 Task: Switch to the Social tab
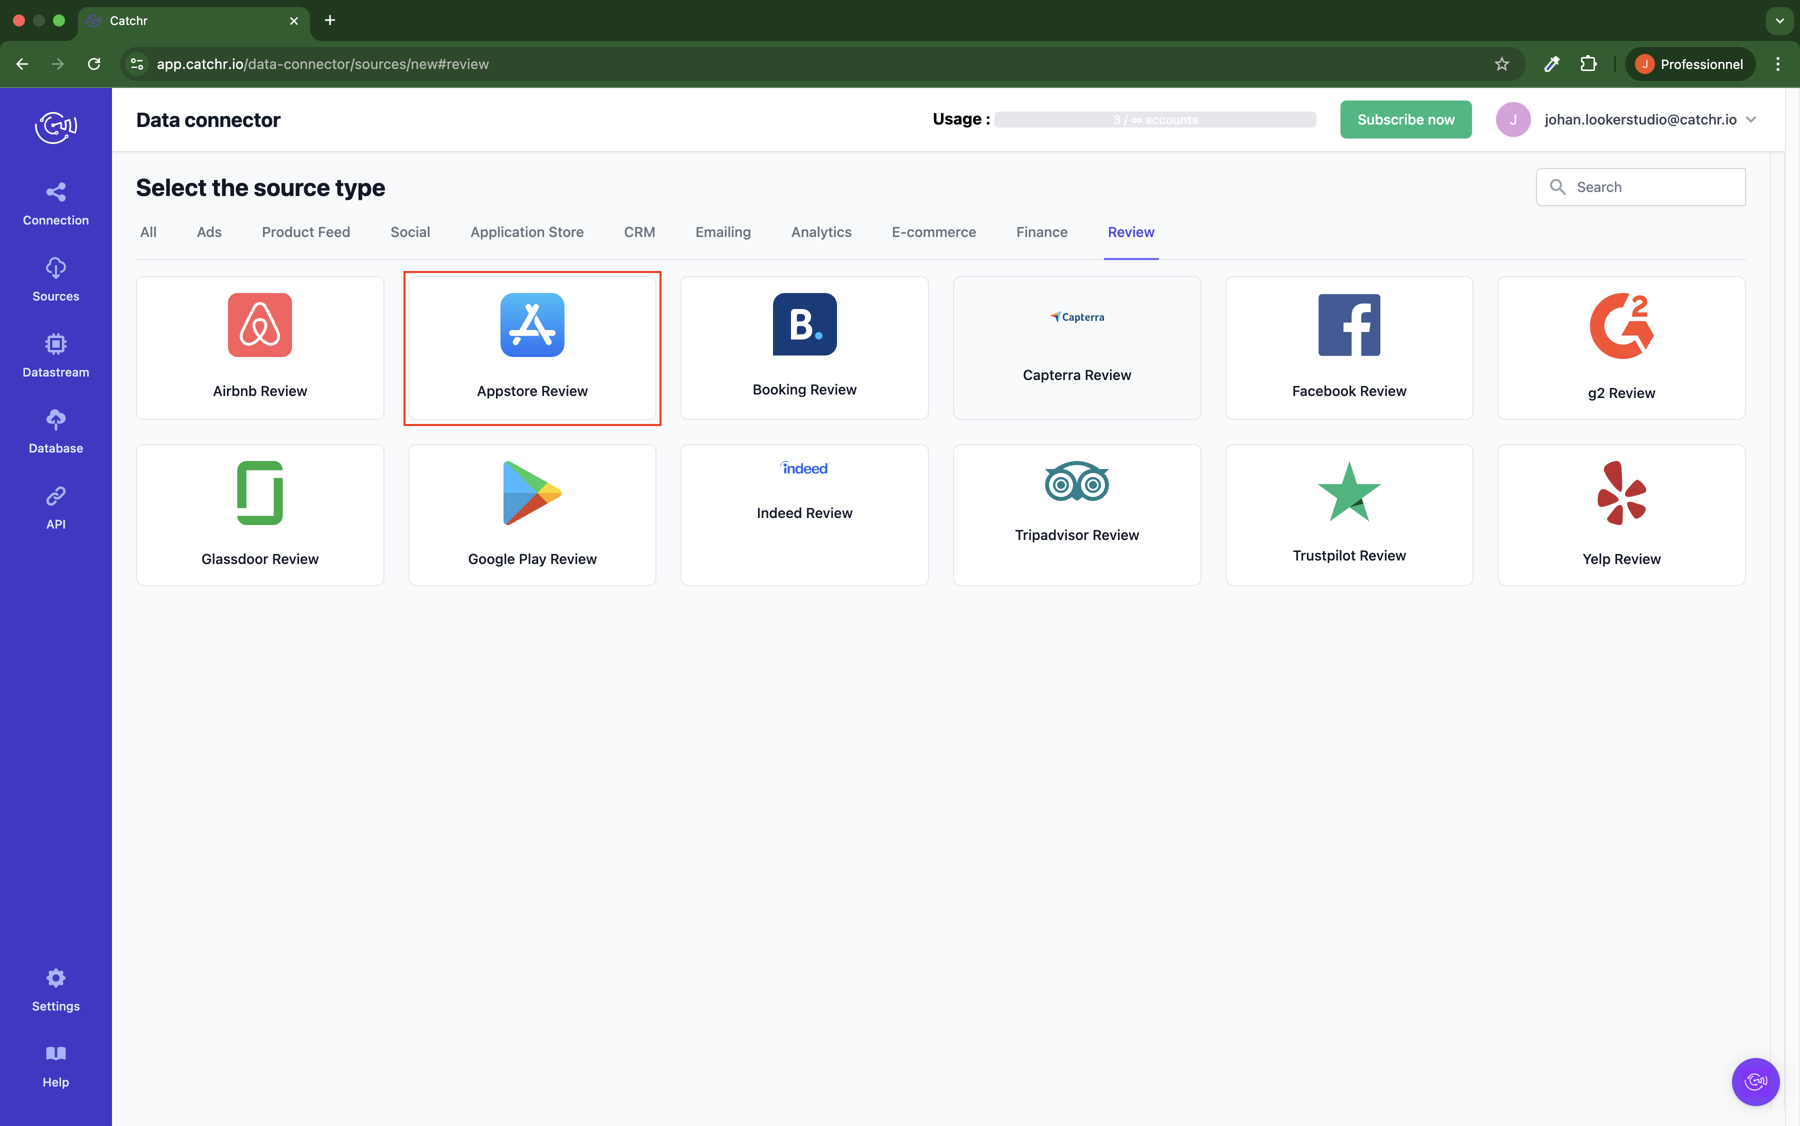[x=410, y=232]
